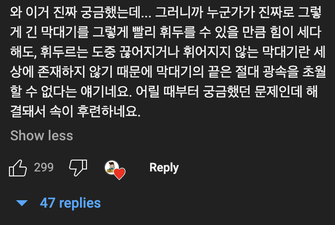Reply to this comment

pyautogui.click(x=164, y=168)
